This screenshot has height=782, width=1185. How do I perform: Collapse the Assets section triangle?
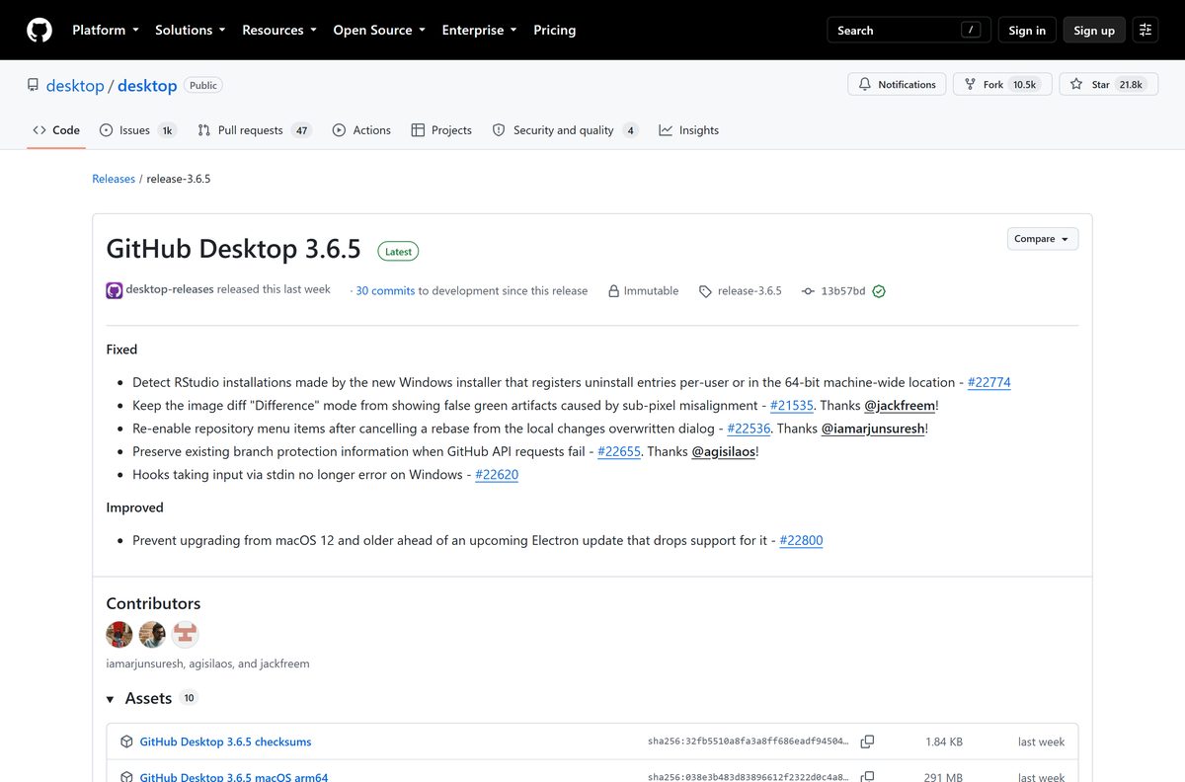pos(111,699)
